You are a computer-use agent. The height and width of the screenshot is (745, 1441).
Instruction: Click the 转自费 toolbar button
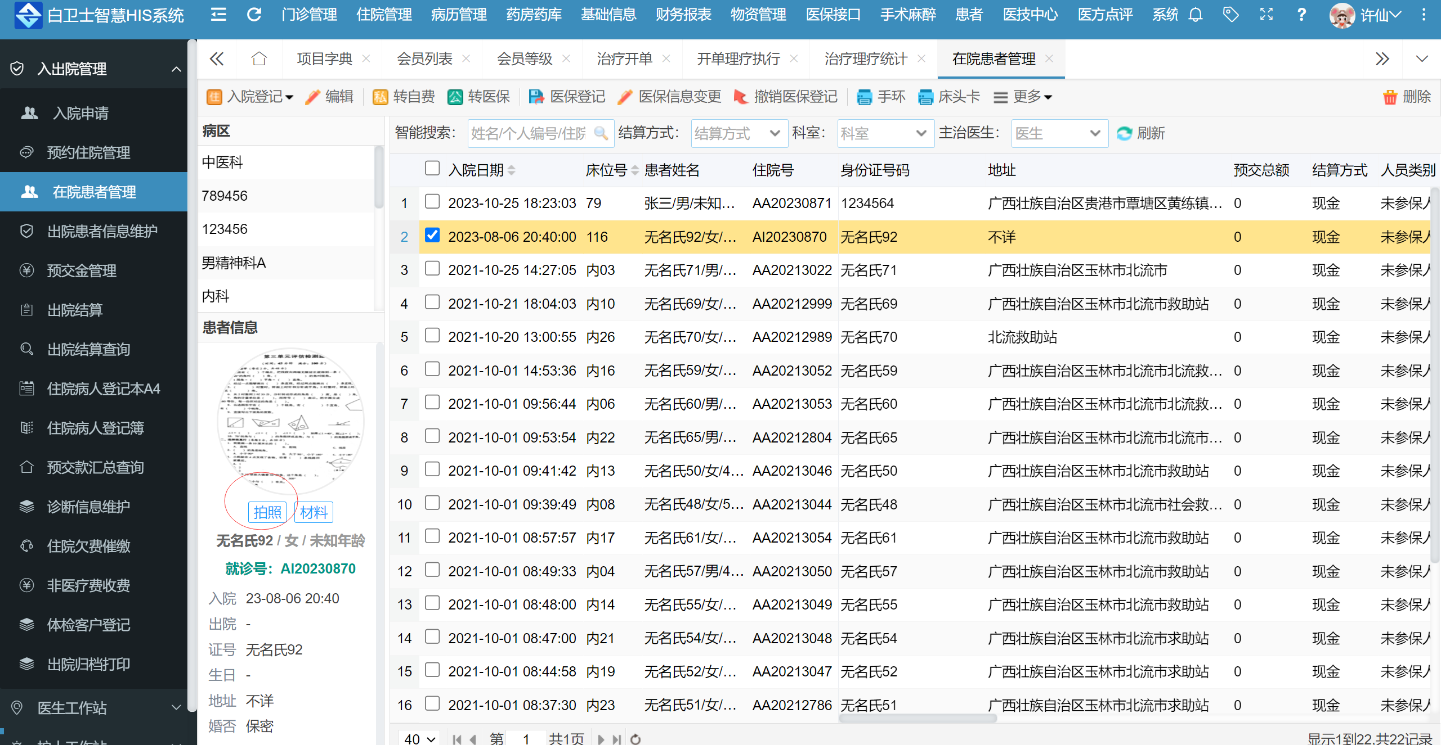click(x=404, y=97)
